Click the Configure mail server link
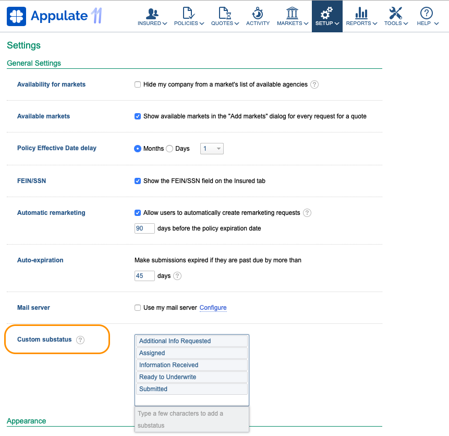 (213, 308)
